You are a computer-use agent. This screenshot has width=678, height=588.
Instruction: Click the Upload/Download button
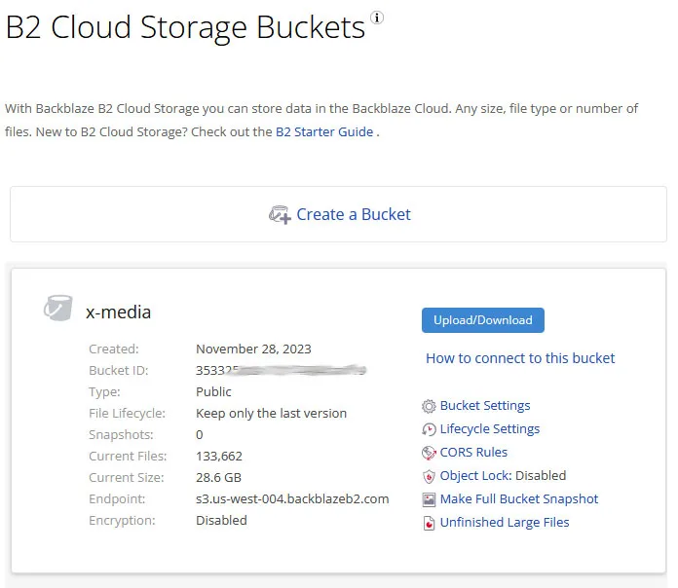click(483, 320)
